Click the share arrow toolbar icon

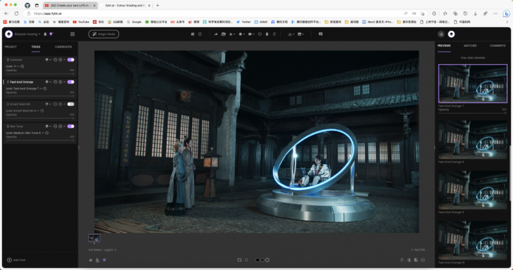click(x=216, y=34)
